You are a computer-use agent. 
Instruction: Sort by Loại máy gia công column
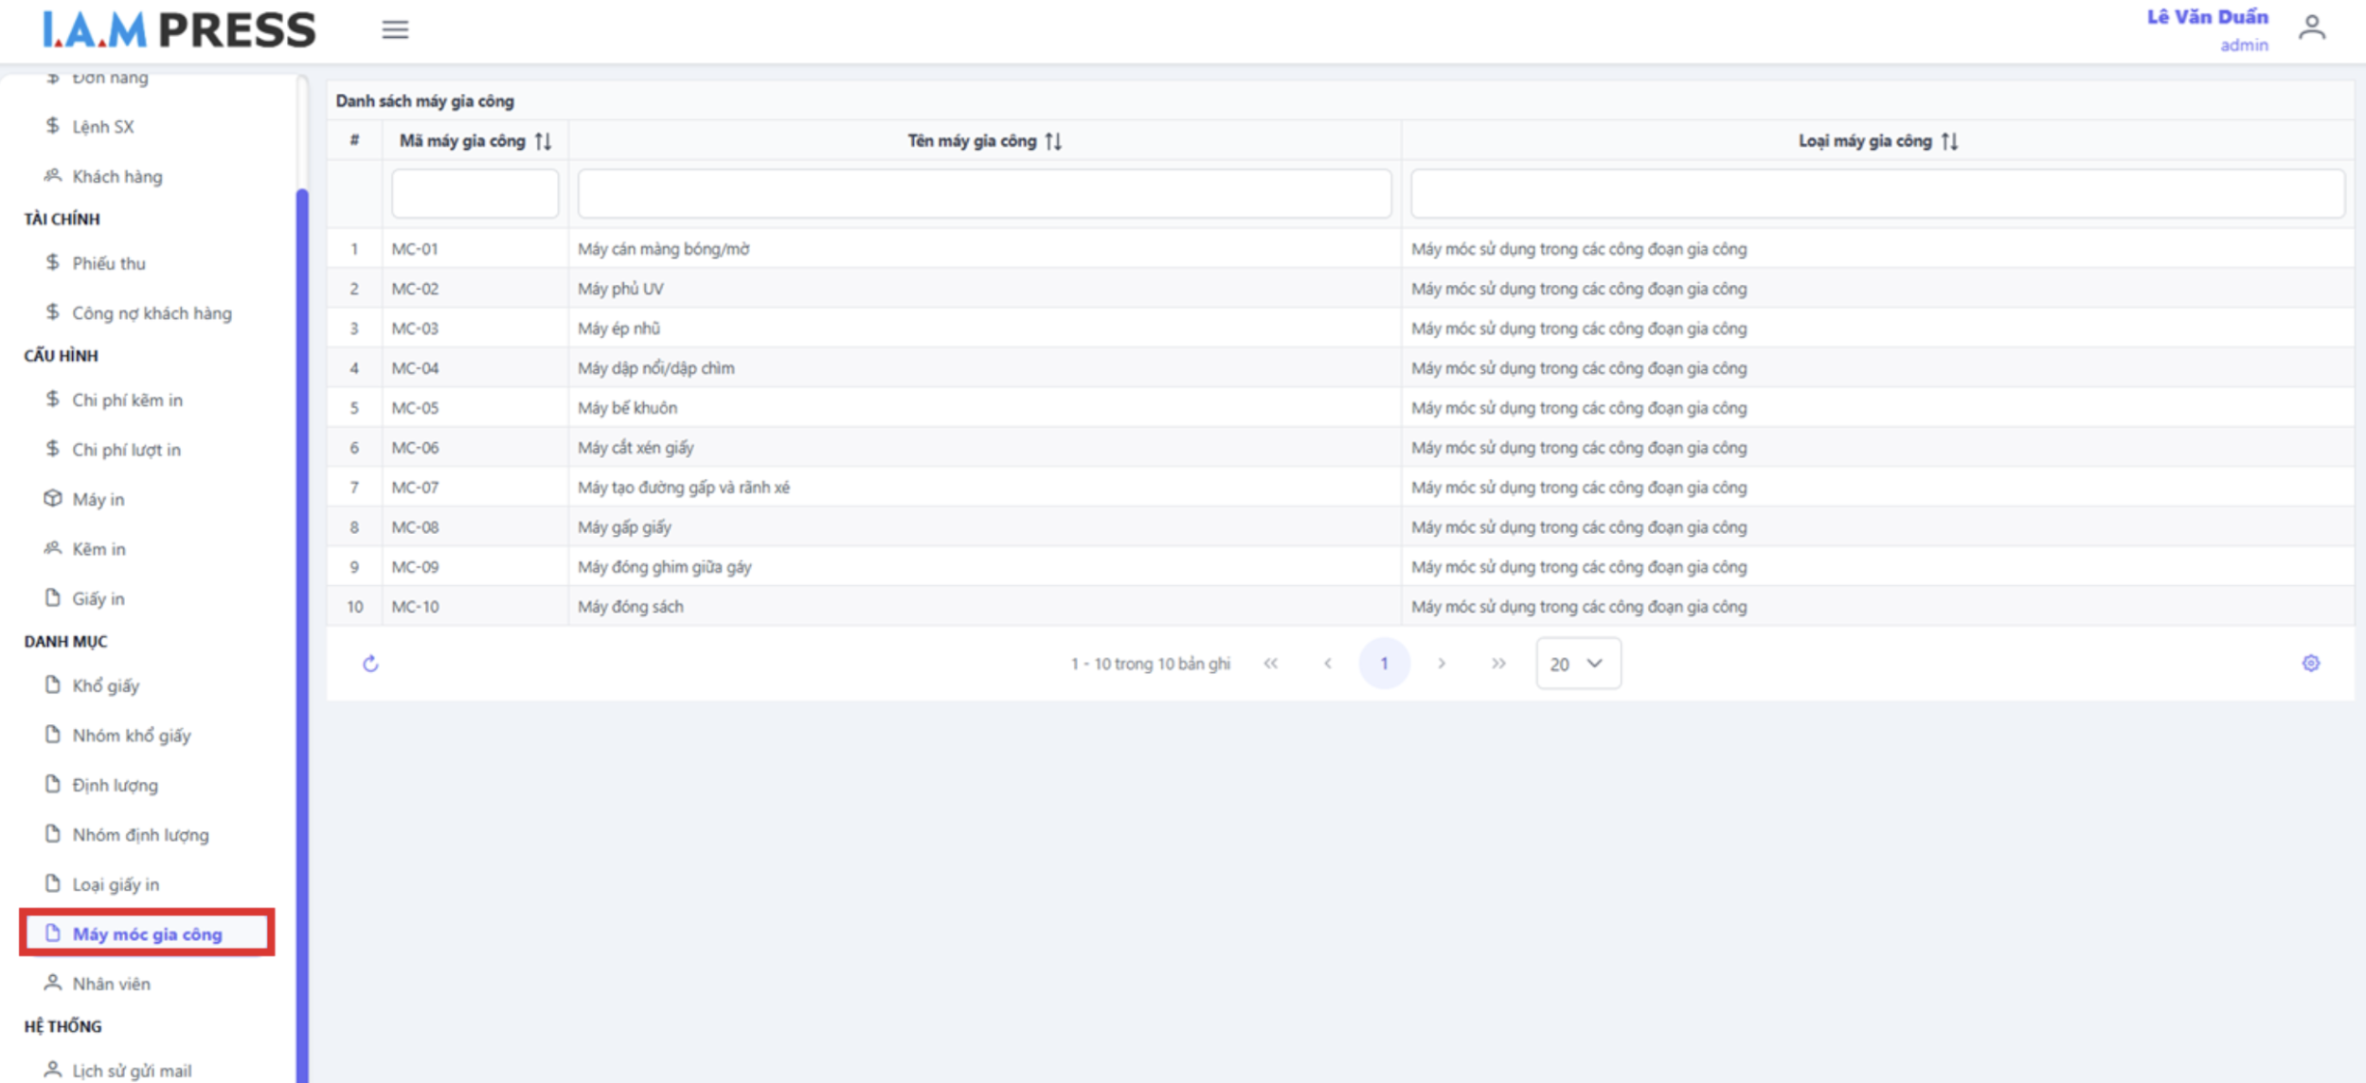point(1949,141)
